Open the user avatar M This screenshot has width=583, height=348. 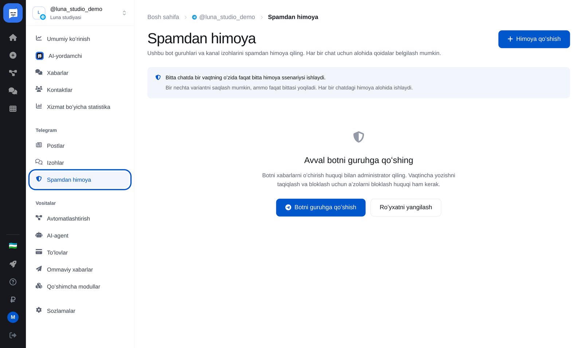pyautogui.click(x=13, y=317)
